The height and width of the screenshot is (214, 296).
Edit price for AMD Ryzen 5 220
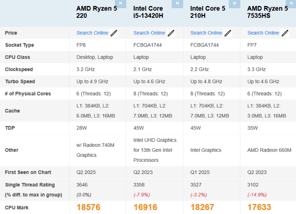point(114,33)
